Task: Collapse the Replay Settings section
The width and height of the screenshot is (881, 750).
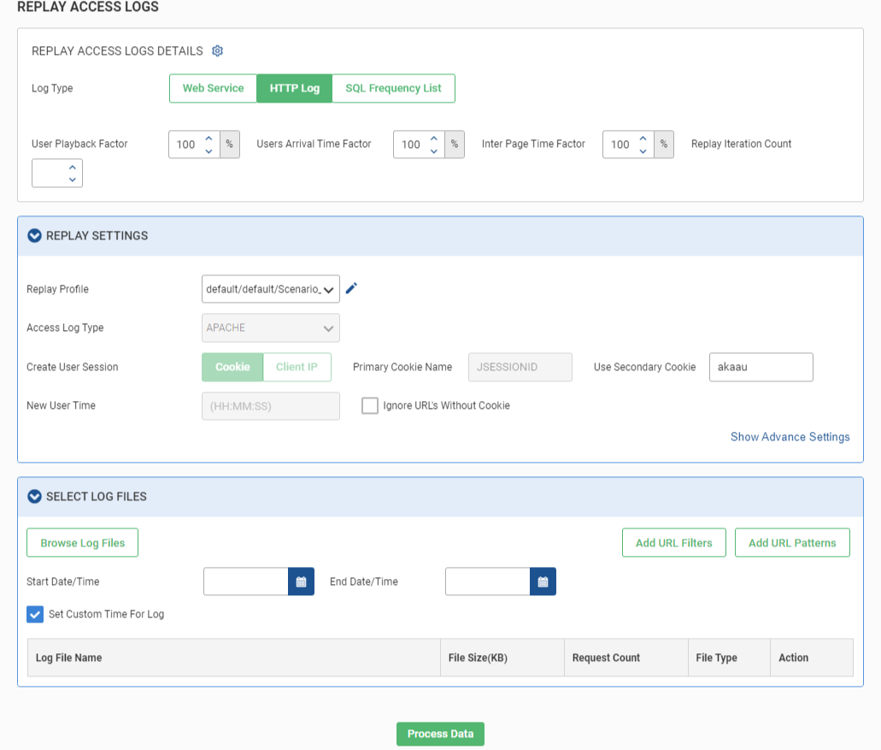Action: click(x=35, y=236)
